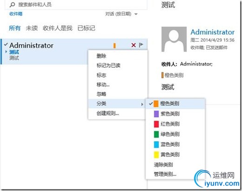Click the search magnifier icon

(12, 5)
